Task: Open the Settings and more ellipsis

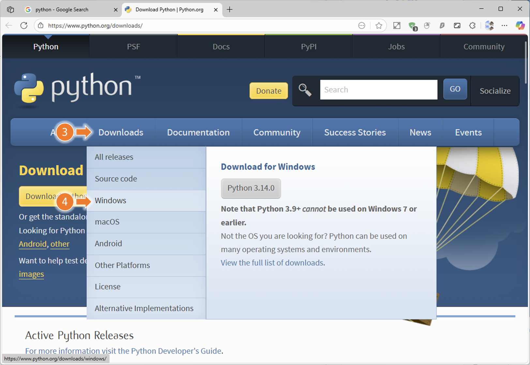Action: coord(504,25)
